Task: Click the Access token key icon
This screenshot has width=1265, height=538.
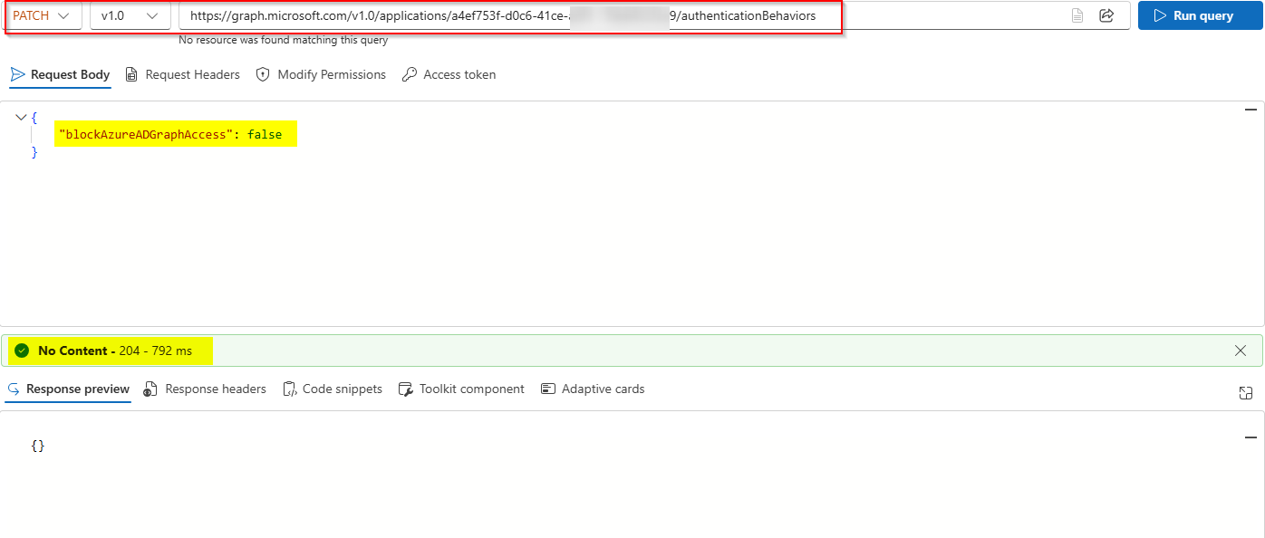Action: point(410,74)
